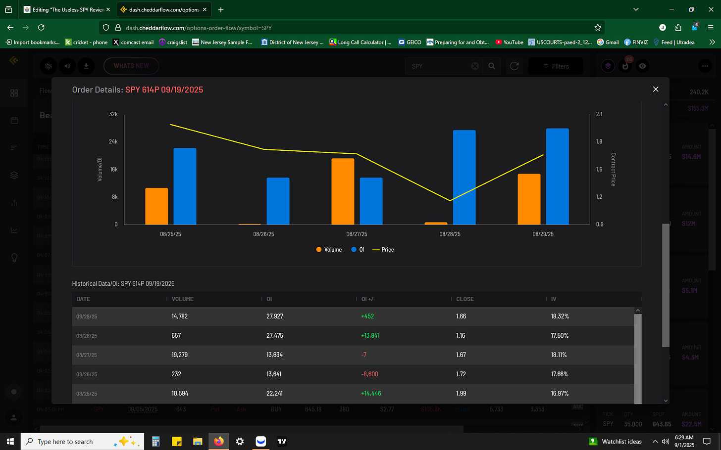721x450 pixels.
Task: Switch to dash.cheddarflow.com tab
Action: tap(164, 9)
